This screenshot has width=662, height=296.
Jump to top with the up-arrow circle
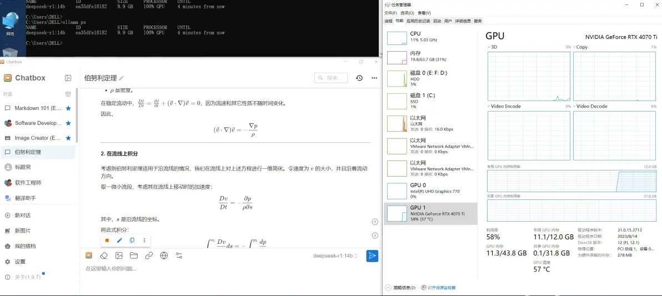pyautogui.click(x=374, y=222)
